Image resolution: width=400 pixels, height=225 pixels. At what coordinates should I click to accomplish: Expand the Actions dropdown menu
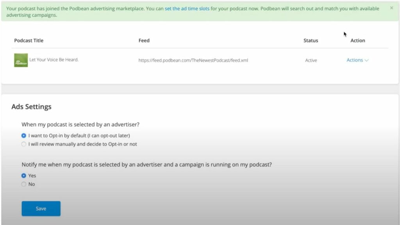tap(357, 60)
